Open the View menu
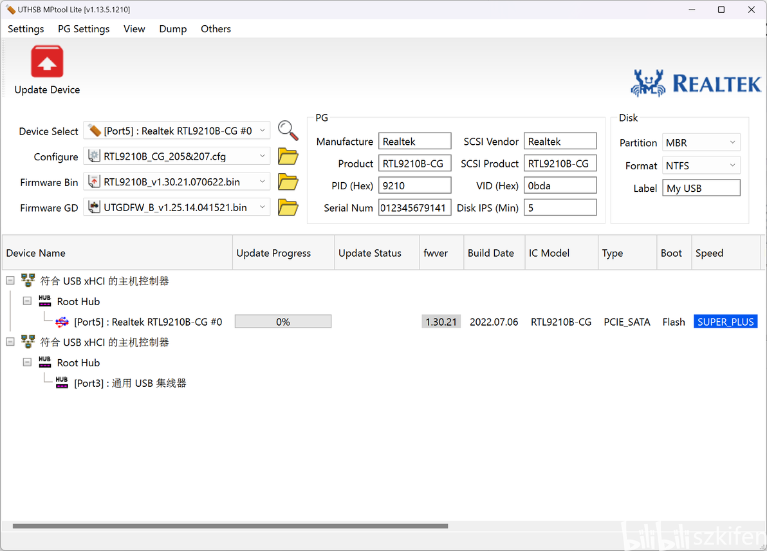The height and width of the screenshot is (551, 767). (134, 29)
